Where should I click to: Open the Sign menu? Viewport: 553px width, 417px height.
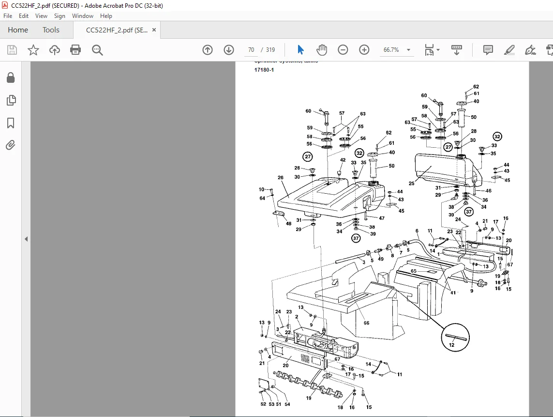[60, 16]
